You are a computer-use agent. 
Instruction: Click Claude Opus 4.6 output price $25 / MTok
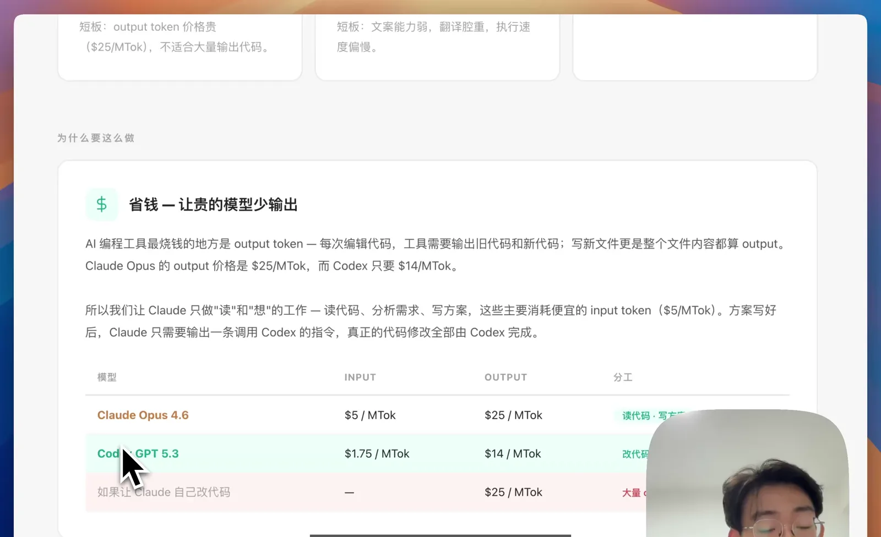[x=513, y=415]
